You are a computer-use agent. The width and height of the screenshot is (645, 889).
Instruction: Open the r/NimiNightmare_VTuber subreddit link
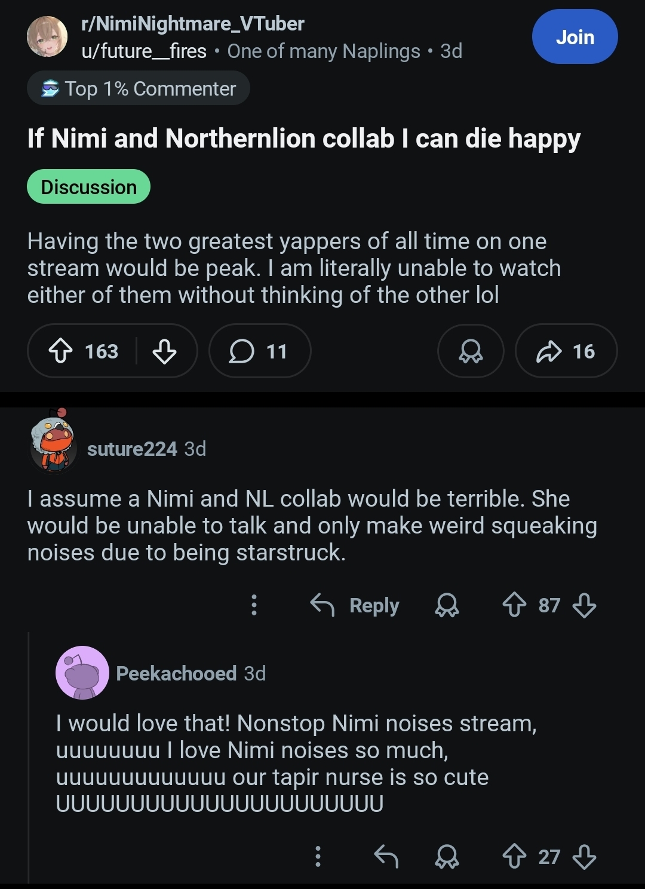coord(193,24)
